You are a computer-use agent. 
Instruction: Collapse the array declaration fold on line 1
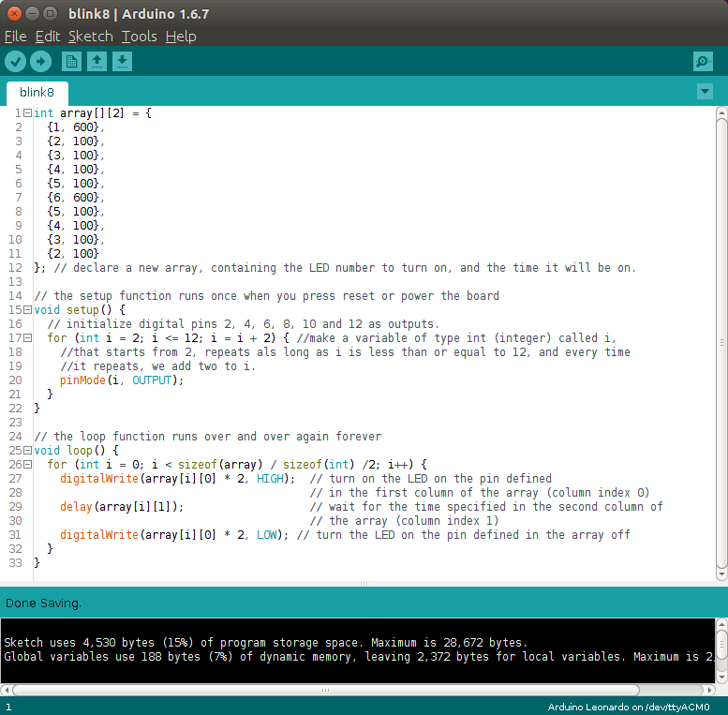(27, 112)
